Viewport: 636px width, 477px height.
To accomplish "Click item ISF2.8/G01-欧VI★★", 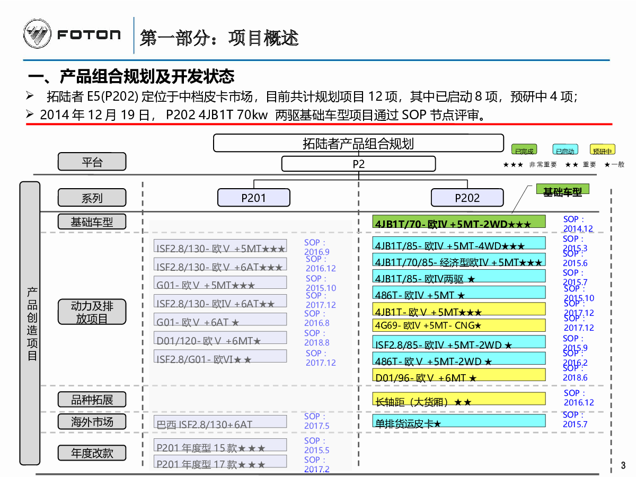I will pyautogui.click(x=220, y=357).
